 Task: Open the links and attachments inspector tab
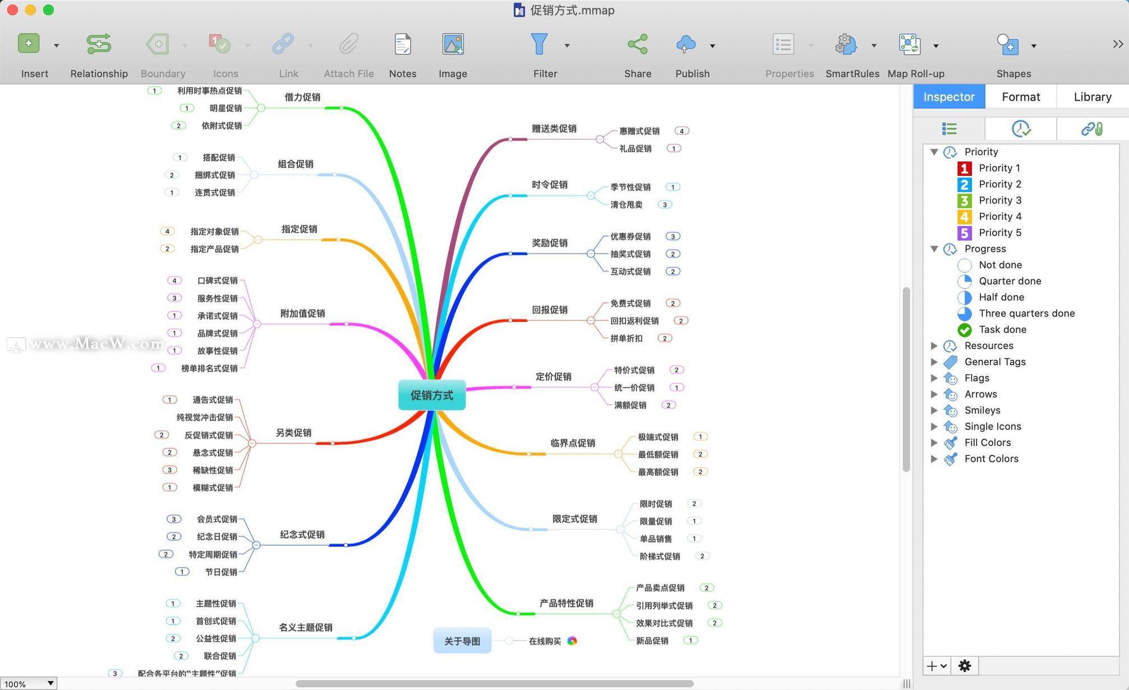[1091, 129]
